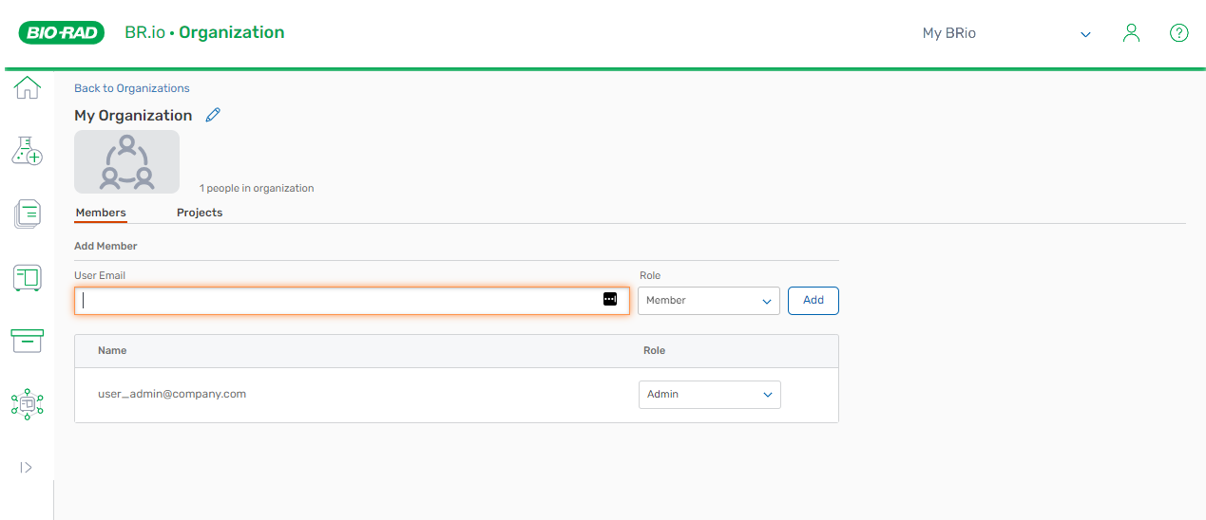Change the Admin role dropdown for user_admin
The height and width of the screenshot is (520, 1206).
[709, 395]
